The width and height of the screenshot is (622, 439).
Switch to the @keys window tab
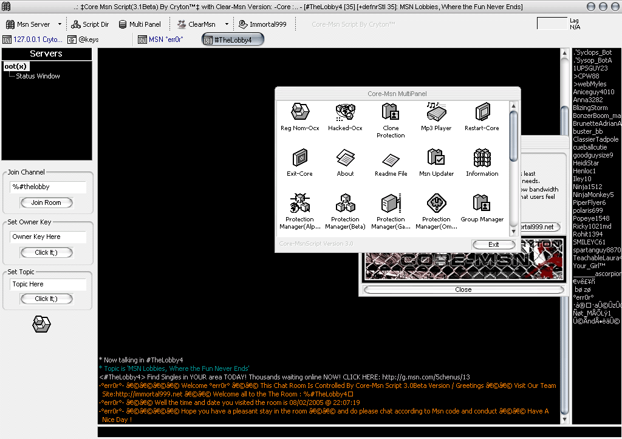pyautogui.click(x=83, y=40)
